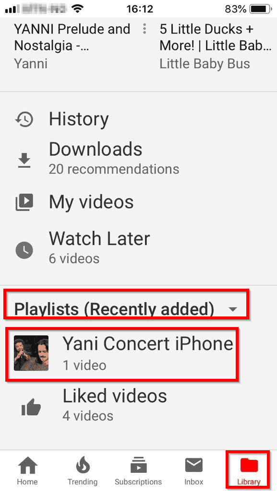Screen dimensions: 277x491
Task: Tap the battery indicator in status bar
Action: point(260,9)
